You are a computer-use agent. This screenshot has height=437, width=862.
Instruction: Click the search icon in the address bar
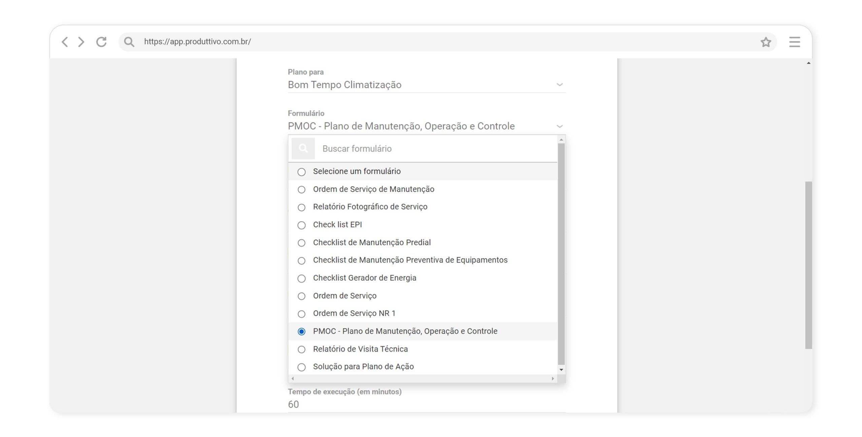129,42
